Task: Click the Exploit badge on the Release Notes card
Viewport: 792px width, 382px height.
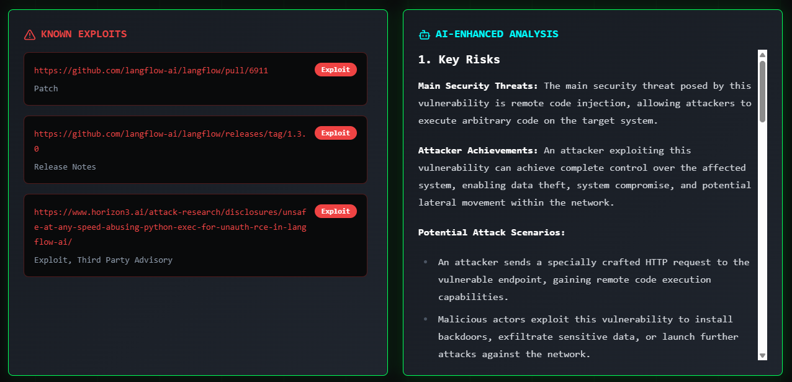Action: [x=336, y=132]
